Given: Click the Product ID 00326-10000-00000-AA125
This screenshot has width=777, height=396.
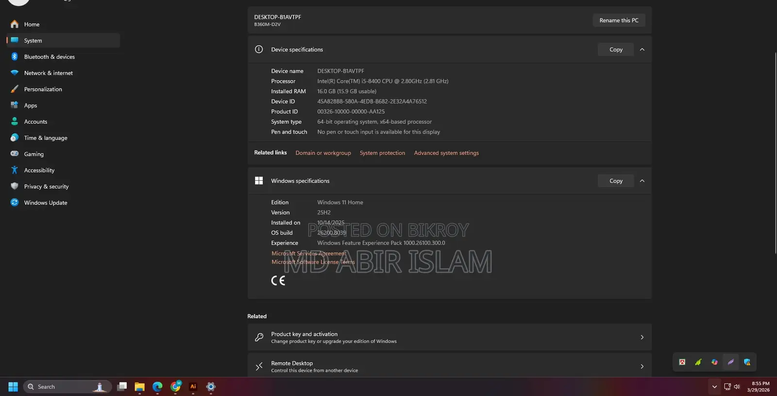Looking at the screenshot, I should coord(351,112).
